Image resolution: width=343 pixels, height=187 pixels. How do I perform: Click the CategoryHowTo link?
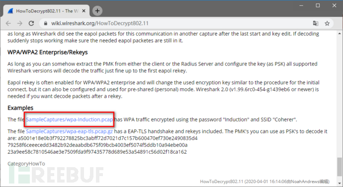click(26, 164)
